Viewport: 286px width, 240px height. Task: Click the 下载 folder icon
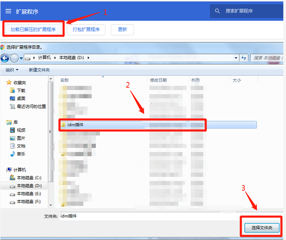tap(13, 90)
